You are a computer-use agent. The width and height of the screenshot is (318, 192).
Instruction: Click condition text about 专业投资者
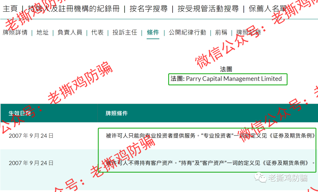tap(211, 136)
